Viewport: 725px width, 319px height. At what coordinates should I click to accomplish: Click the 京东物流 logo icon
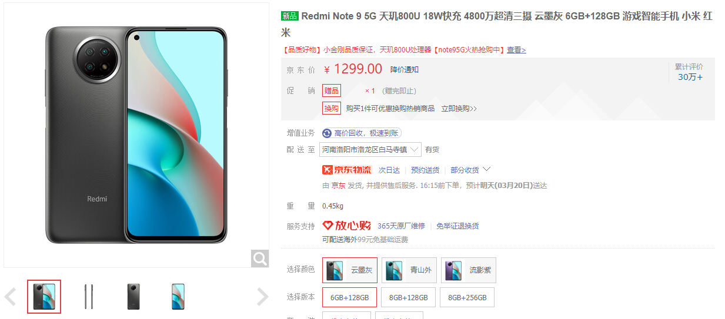(347, 170)
